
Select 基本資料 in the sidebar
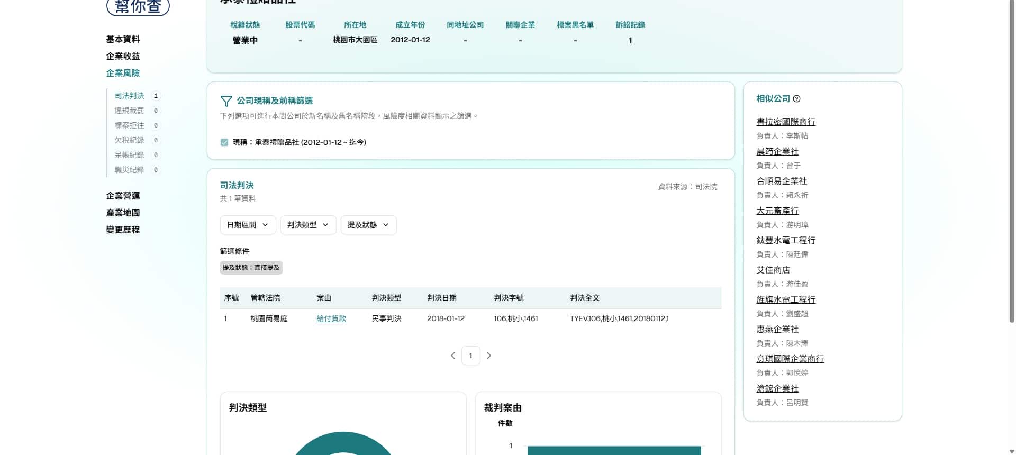[x=123, y=39]
